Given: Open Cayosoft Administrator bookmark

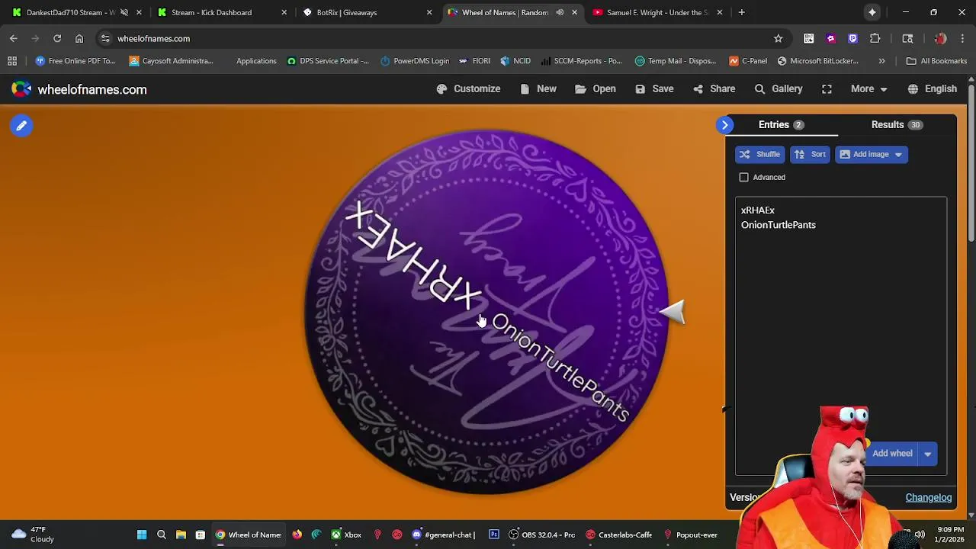Looking at the screenshot, I should pyautogui.click(x=172, y=61).
